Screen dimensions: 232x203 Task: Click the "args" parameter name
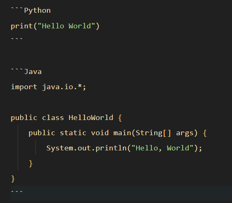[185, 134]
